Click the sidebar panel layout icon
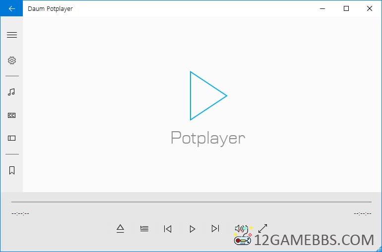 click(12, 138)
